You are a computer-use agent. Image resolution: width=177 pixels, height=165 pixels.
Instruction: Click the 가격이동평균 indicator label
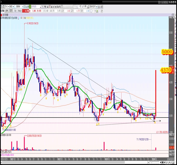(x=9, y=18)
